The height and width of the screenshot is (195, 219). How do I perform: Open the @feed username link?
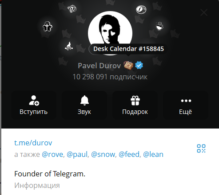[x=129, y=154]
